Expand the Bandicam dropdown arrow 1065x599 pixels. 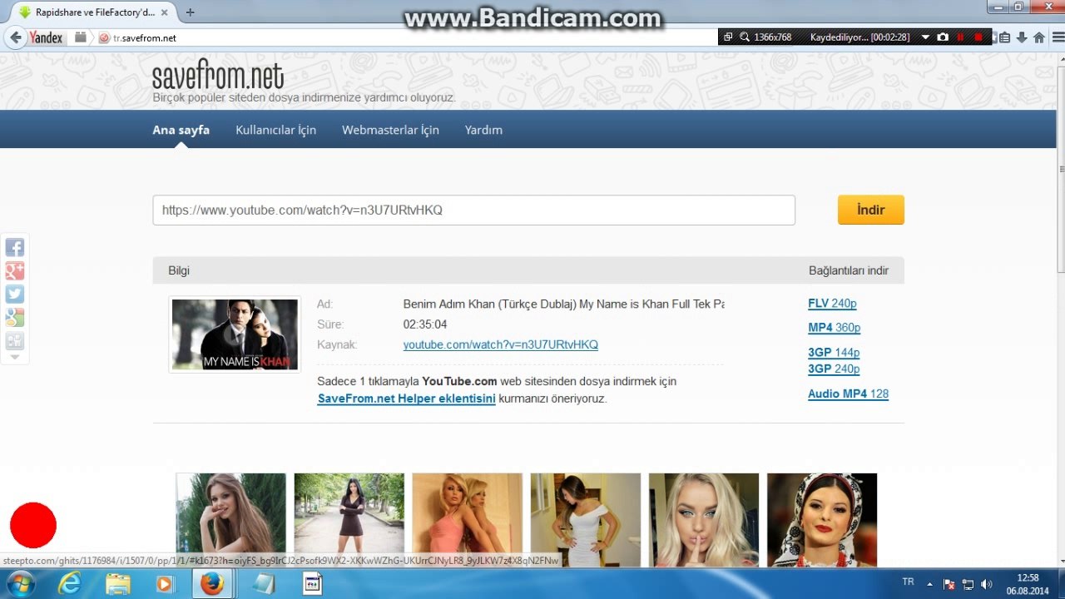click(x=925, y=37)
